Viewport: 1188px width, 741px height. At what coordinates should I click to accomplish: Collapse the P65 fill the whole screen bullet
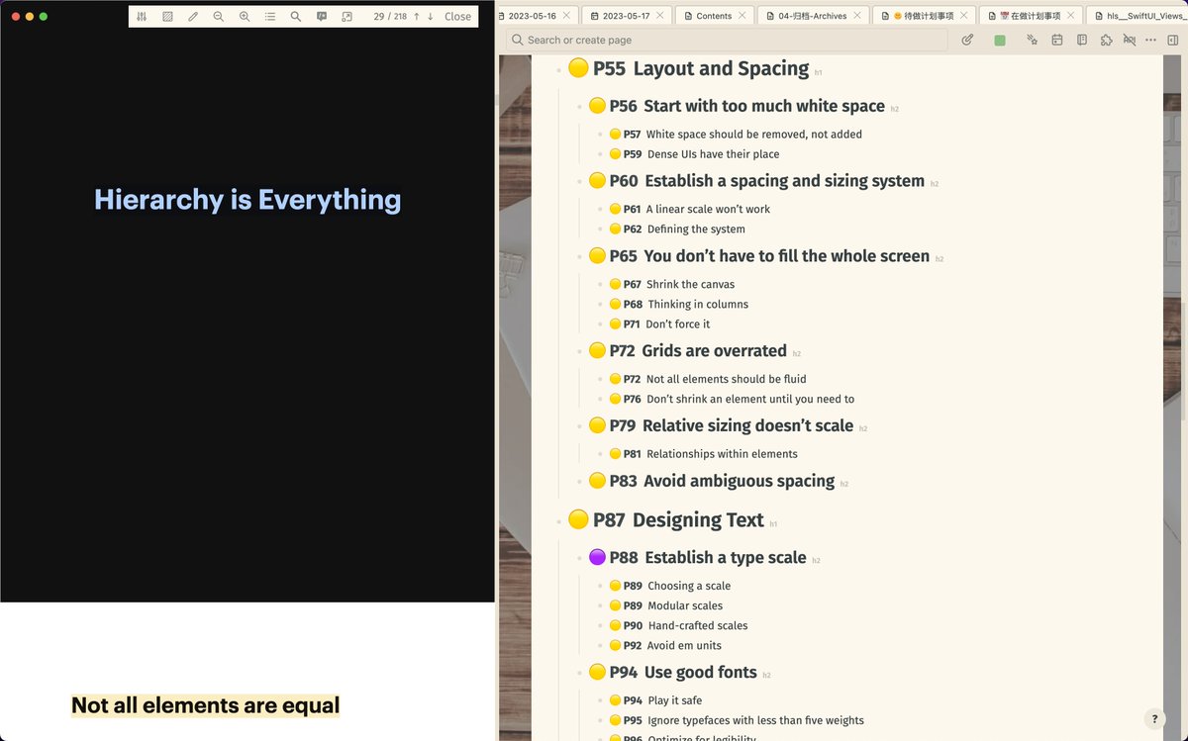[579, 256]
